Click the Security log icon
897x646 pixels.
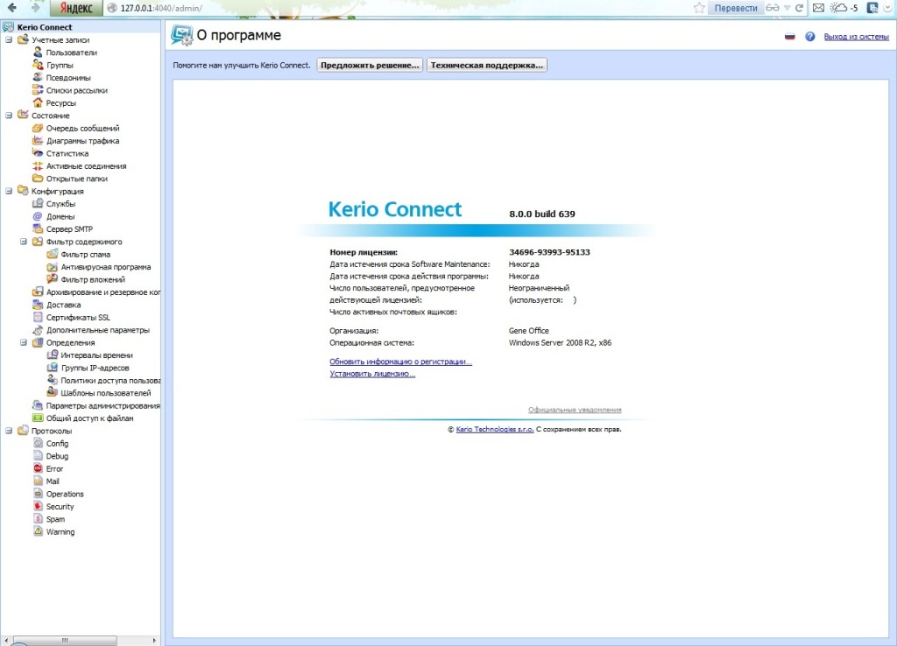pyautogui.click(x=38, y=506)
